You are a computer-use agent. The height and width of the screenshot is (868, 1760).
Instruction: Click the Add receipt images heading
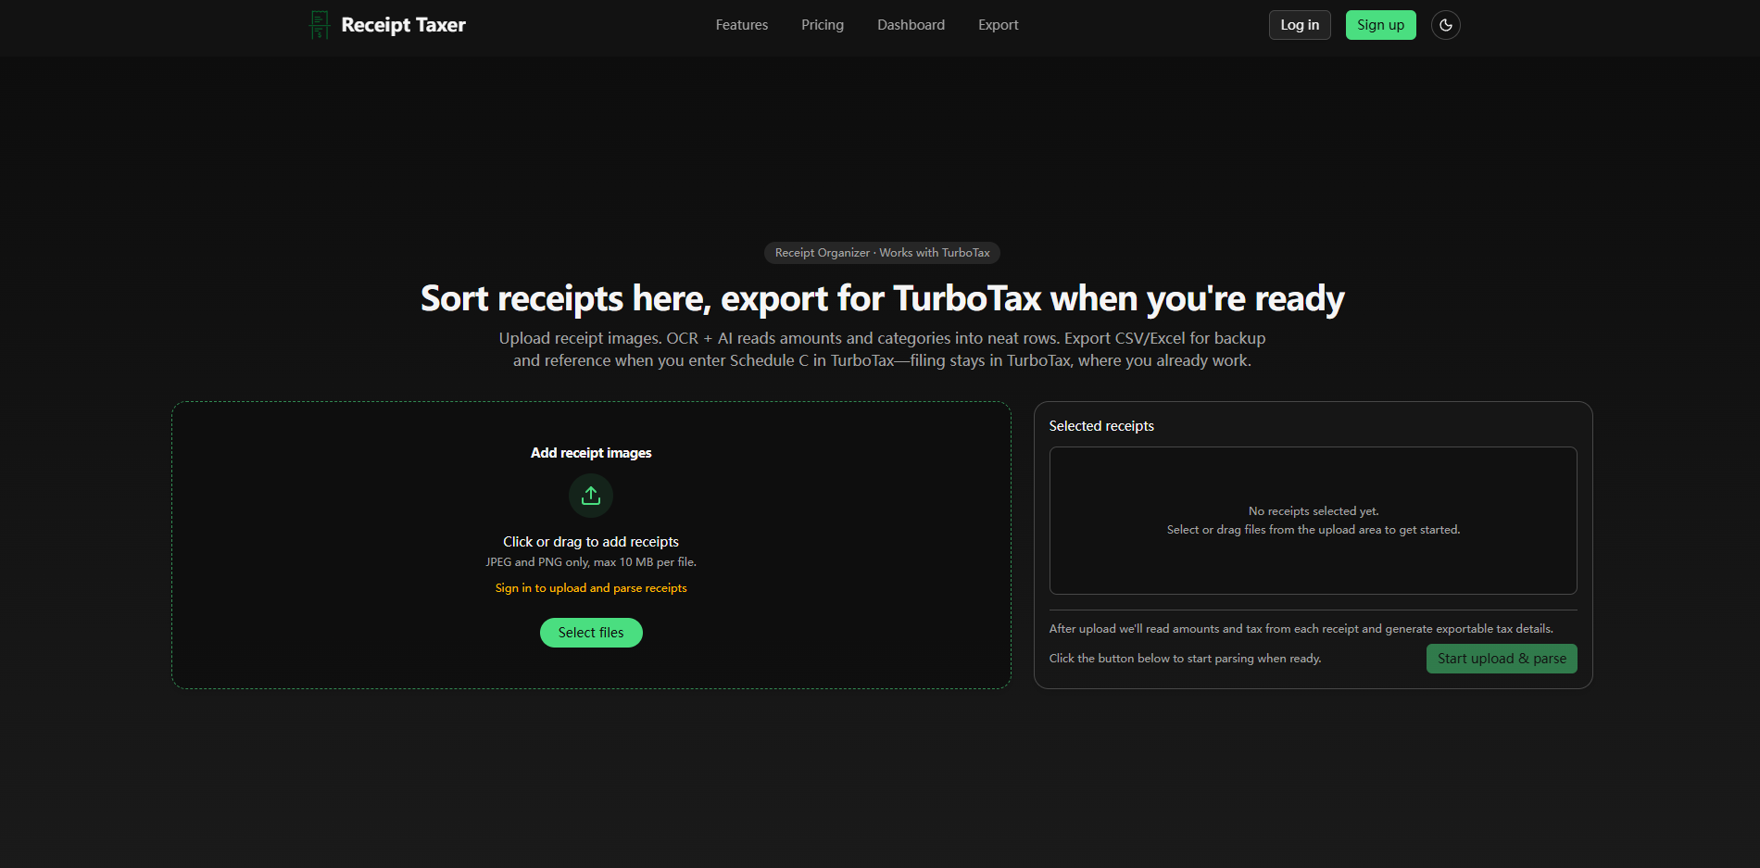click(591, 452)
